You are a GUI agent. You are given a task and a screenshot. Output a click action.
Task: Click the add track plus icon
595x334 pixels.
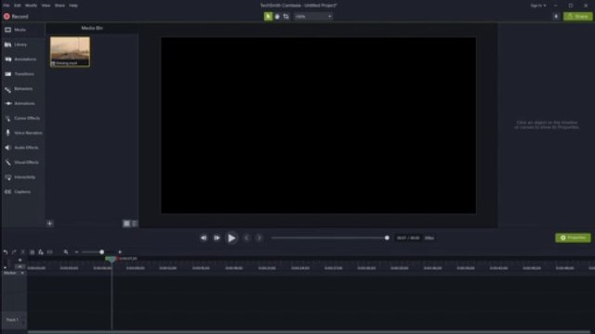[x=20, y=260]
